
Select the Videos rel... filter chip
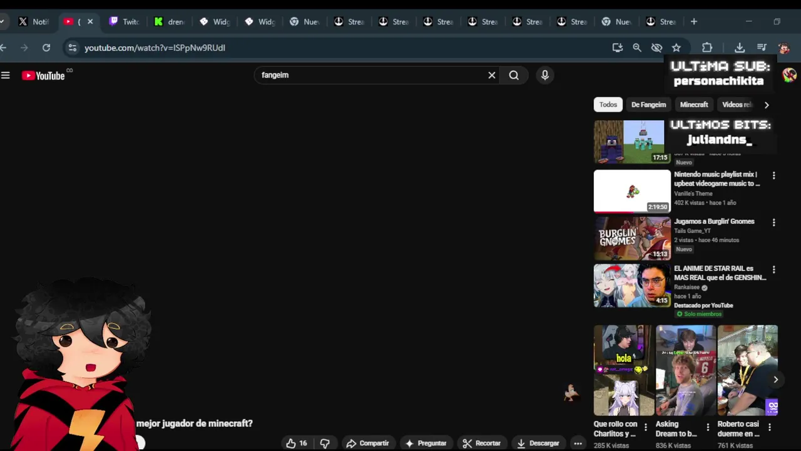tap(737, 105)
